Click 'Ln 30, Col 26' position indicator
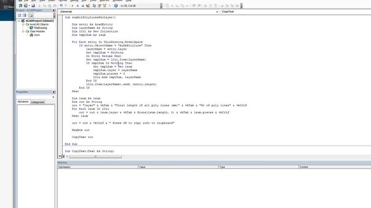The height and width of the screenshot is (208, 371). pos(128,6)
